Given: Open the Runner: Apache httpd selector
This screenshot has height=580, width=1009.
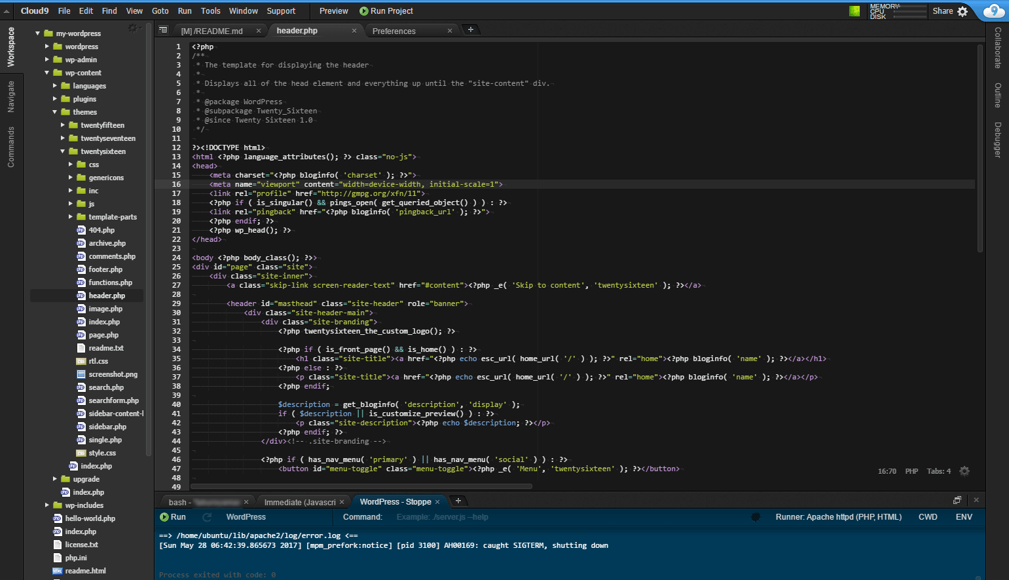Looking at the screenshot, I should coord(838,517).
